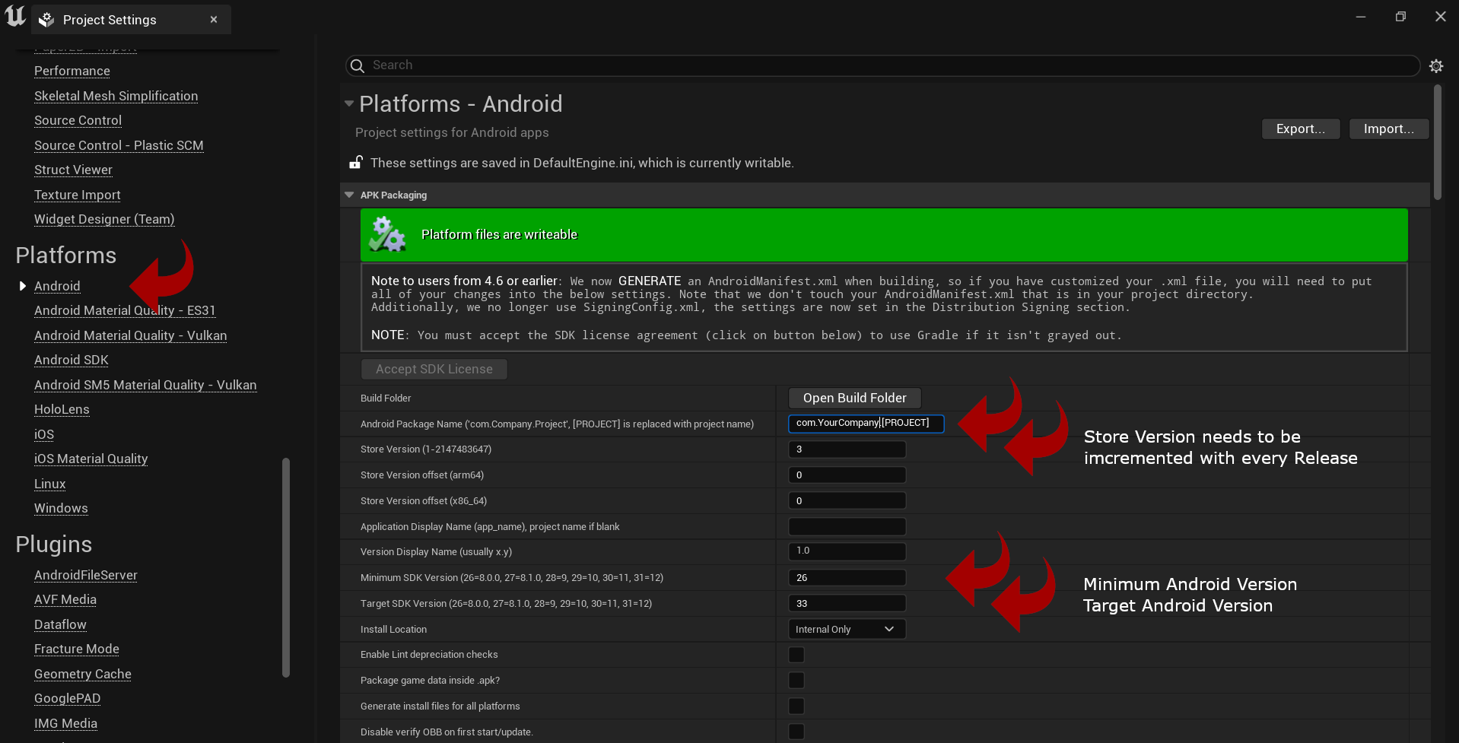Screen dimensions: 1459x743
Task: Collapse the APK Packaging category
Action: coord(349,195)
